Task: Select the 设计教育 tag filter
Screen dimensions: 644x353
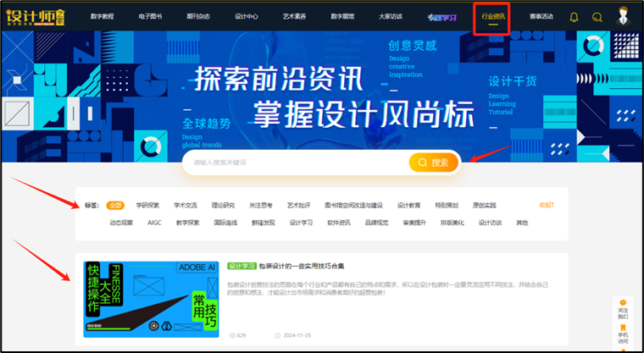Action: (x=408, y=205)
